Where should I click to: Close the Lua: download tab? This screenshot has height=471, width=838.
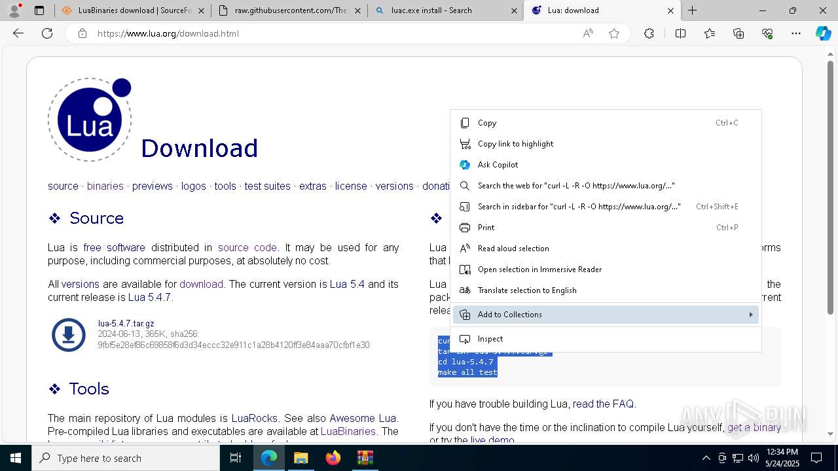pyautogui.click(x=670, y=10)
